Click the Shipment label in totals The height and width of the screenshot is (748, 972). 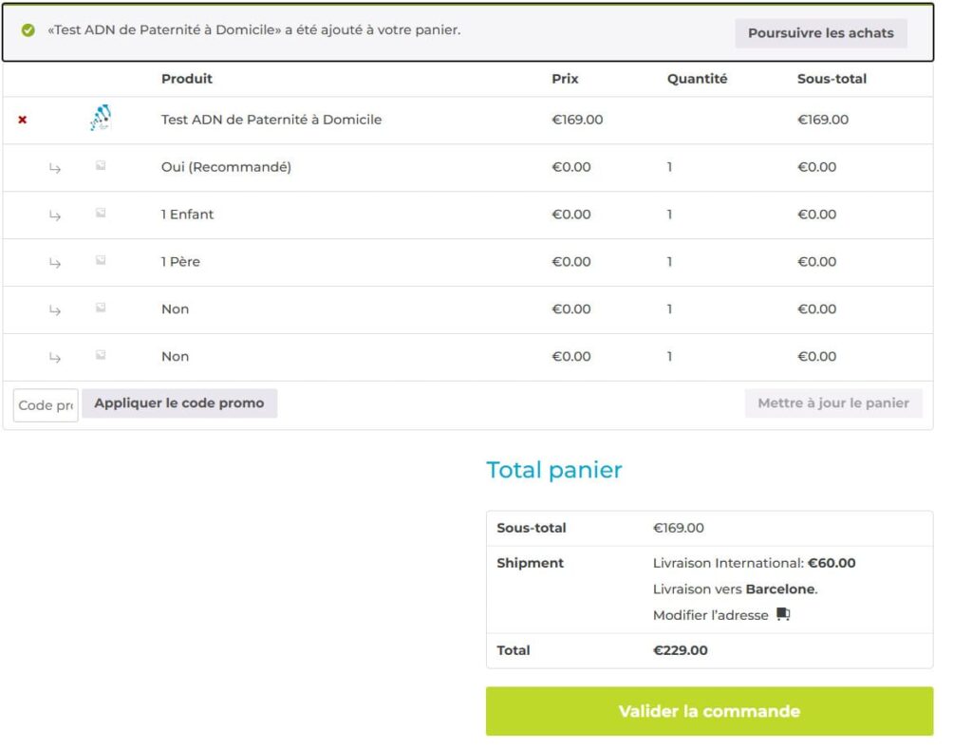point(530,563)
